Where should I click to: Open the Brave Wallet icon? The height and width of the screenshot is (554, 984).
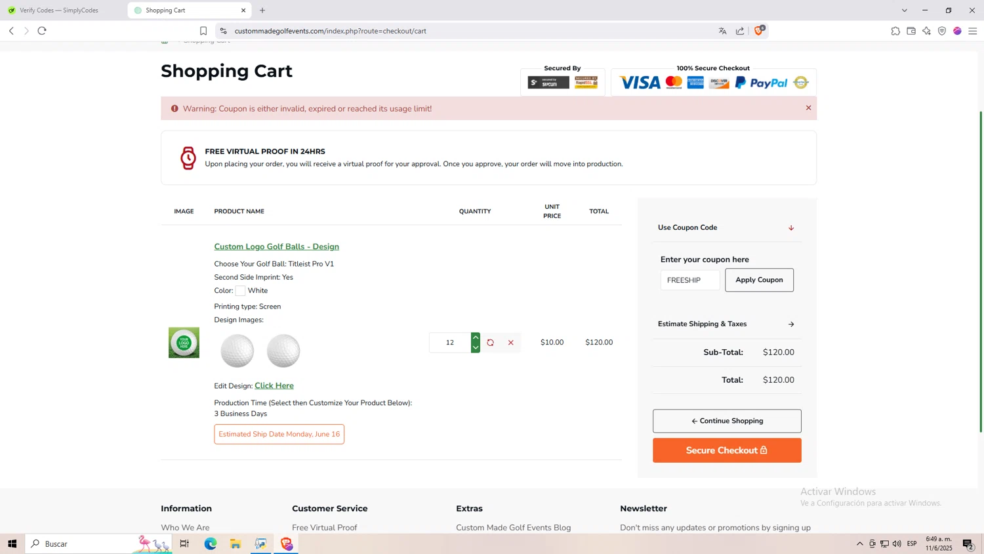911,31
